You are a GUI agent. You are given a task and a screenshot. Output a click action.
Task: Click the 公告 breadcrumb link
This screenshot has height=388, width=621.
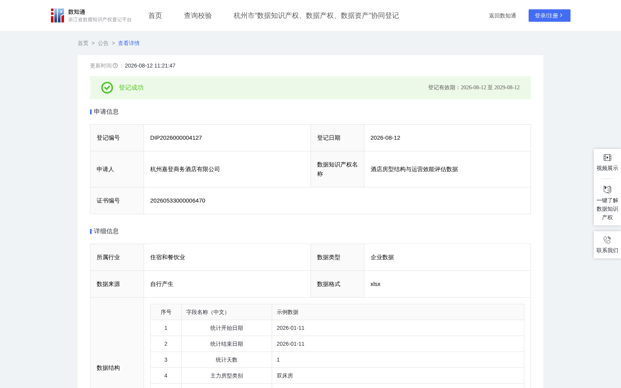pyautogui.click(x=103, y=43)
